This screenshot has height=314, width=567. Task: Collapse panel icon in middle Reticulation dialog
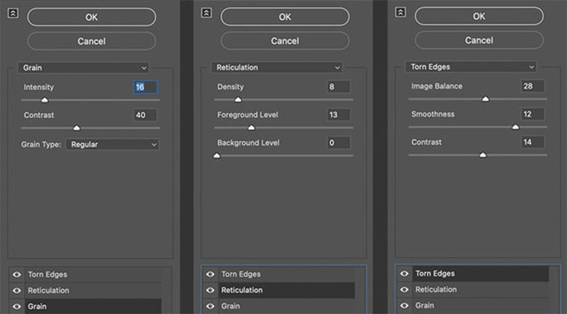click(207, 13)
